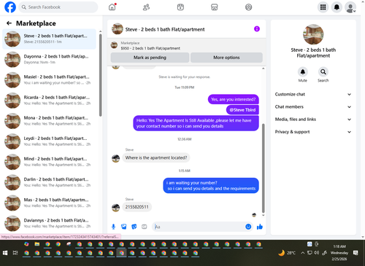Viewport: 365px width, 266px height.
Task: Mute the conversation with the bell icon
Action: coord(303,72)
